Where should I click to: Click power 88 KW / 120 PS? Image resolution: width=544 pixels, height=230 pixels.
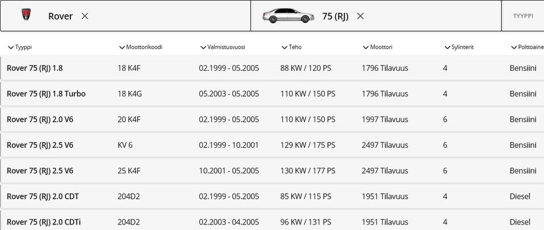305,68
